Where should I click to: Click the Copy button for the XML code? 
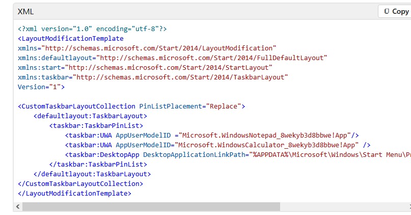[x=395, y=12]
